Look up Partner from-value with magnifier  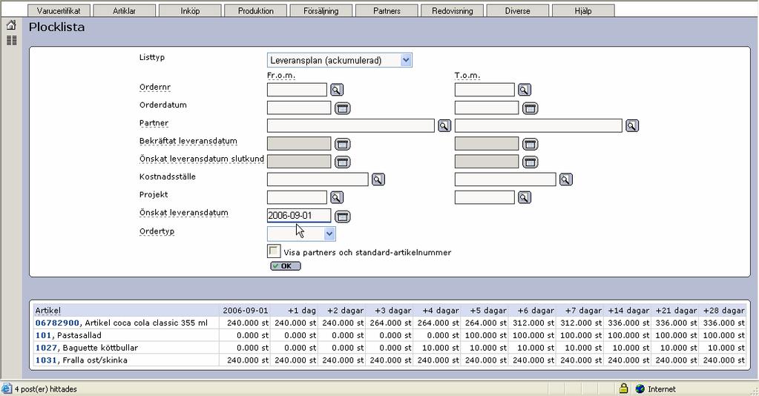[444, 126]
